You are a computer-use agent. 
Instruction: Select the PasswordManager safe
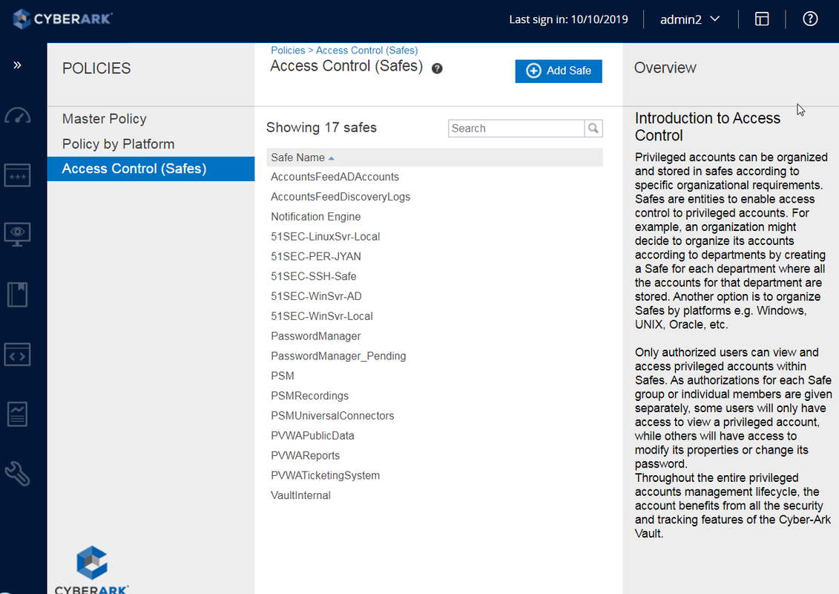[316, 336]
